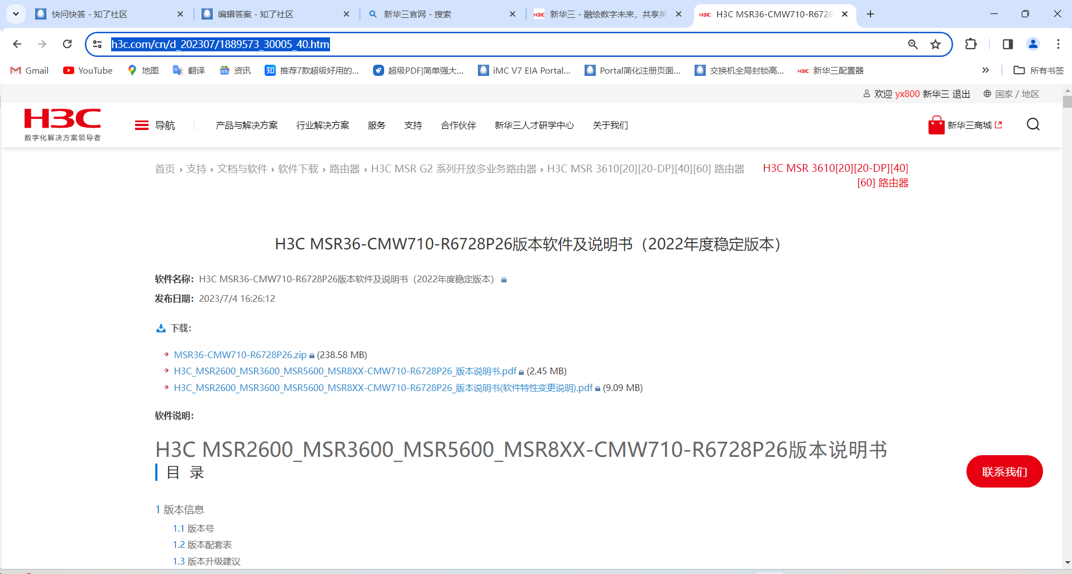
Task: Go to H3C MSR G2 系列 breadcrumb link
Action: pos(453,168)
